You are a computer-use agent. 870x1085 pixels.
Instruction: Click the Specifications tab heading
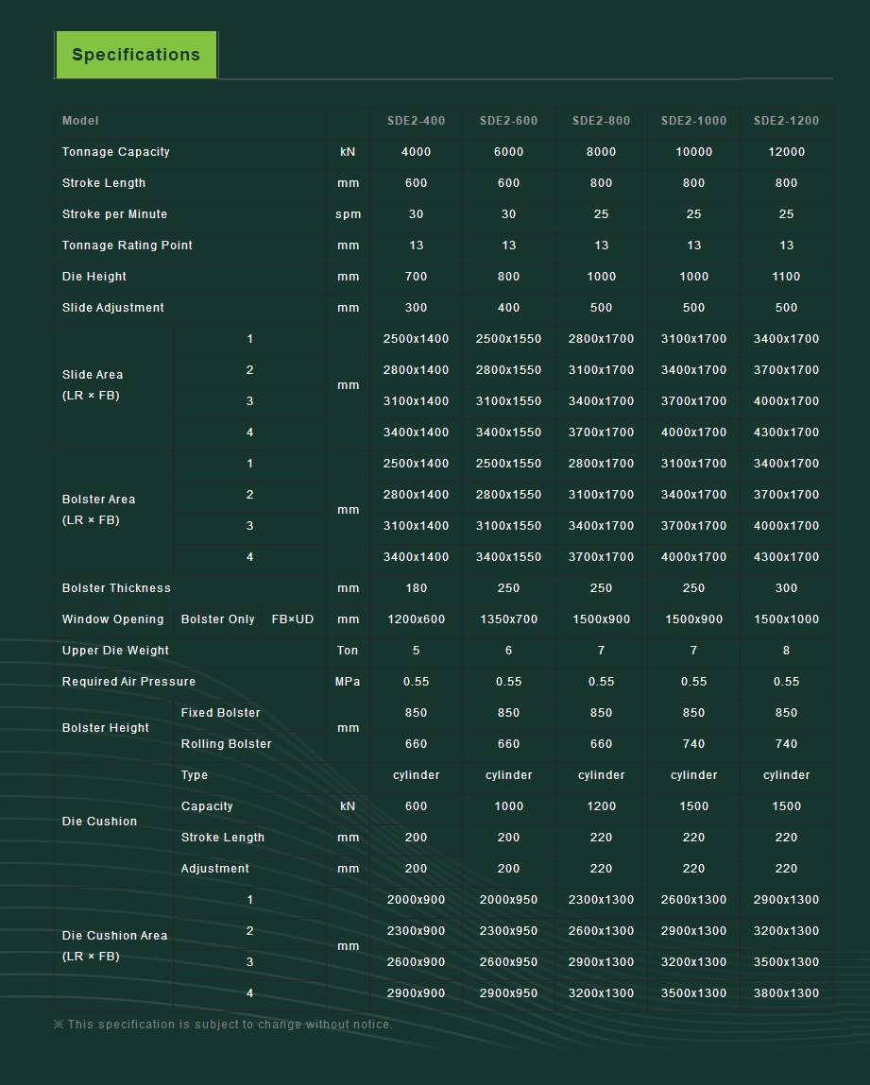(136, 55)
